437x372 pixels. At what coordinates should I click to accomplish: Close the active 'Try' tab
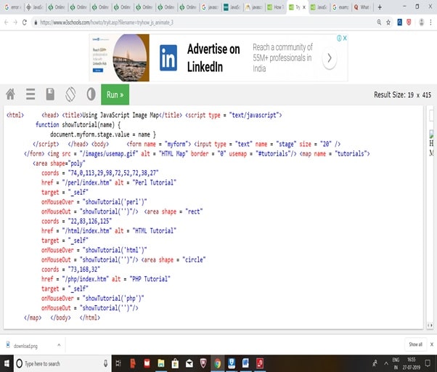(x=304, y=7)
